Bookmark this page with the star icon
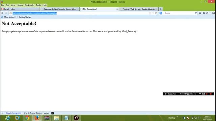Viewport: 216px width, 121px height. click(x=150, y=13)
